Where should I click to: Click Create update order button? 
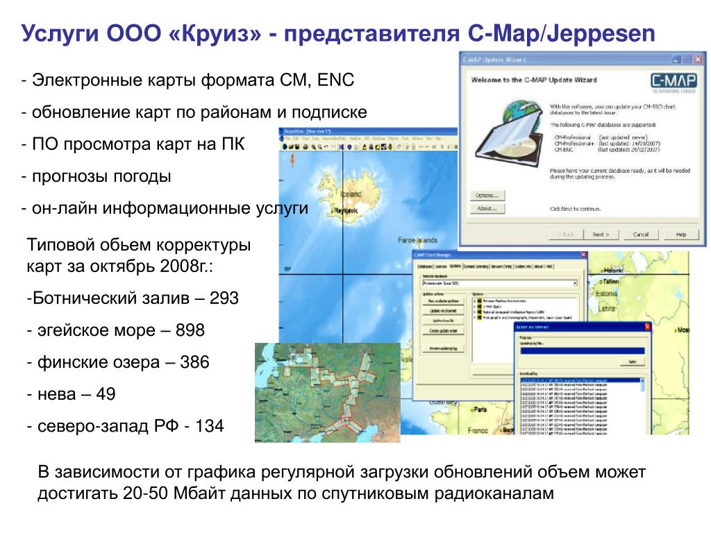pyautogui.click(x=444, y=331)
